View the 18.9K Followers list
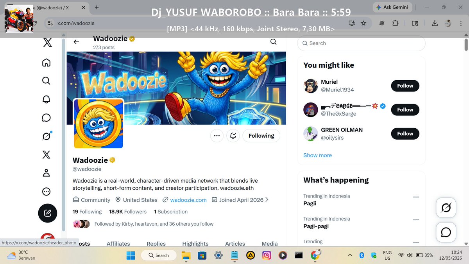 pyautogui.click(x=127, y=212)
